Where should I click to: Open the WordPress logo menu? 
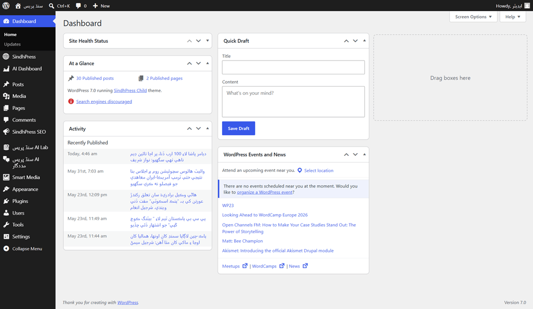[x=6, y=6]
